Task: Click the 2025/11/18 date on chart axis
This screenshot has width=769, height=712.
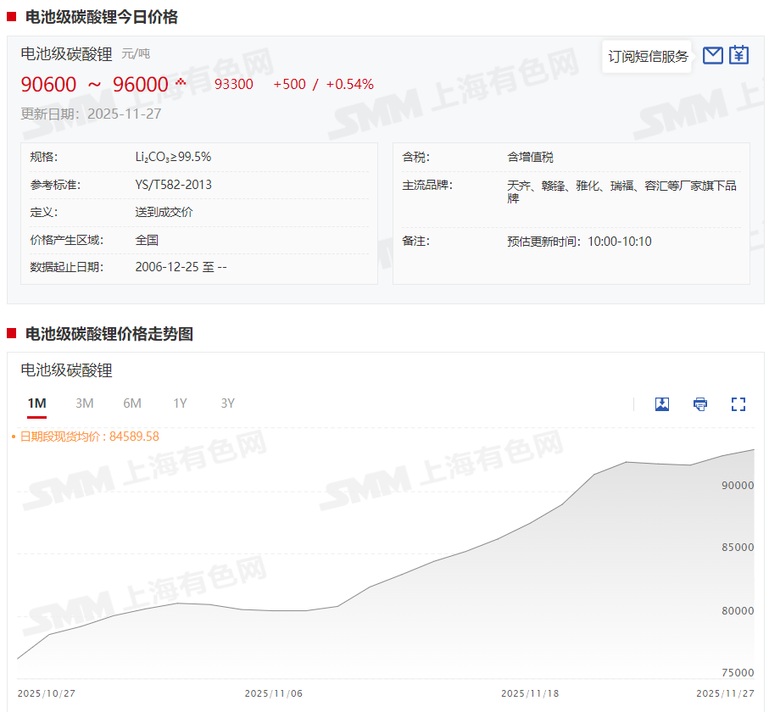Action: [x=530, y=693]
